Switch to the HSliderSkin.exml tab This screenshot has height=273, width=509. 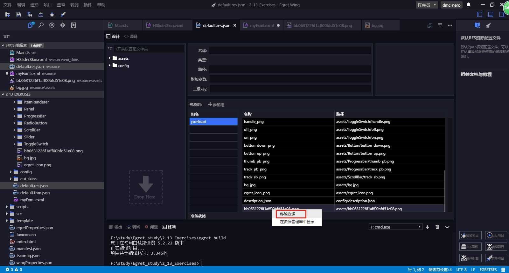click(x=168, y=25)
